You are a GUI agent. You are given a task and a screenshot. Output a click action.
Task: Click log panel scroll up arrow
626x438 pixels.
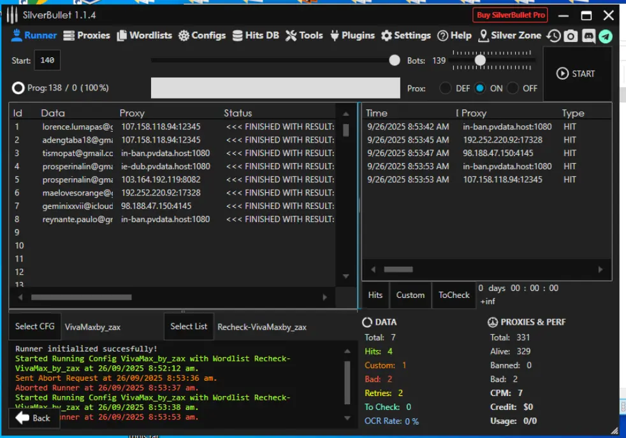click(x=347, y=351)
